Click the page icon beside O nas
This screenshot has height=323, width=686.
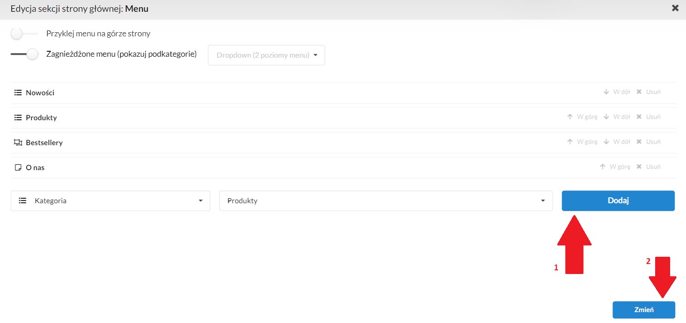pyautogui.click(x=18, y=167)
